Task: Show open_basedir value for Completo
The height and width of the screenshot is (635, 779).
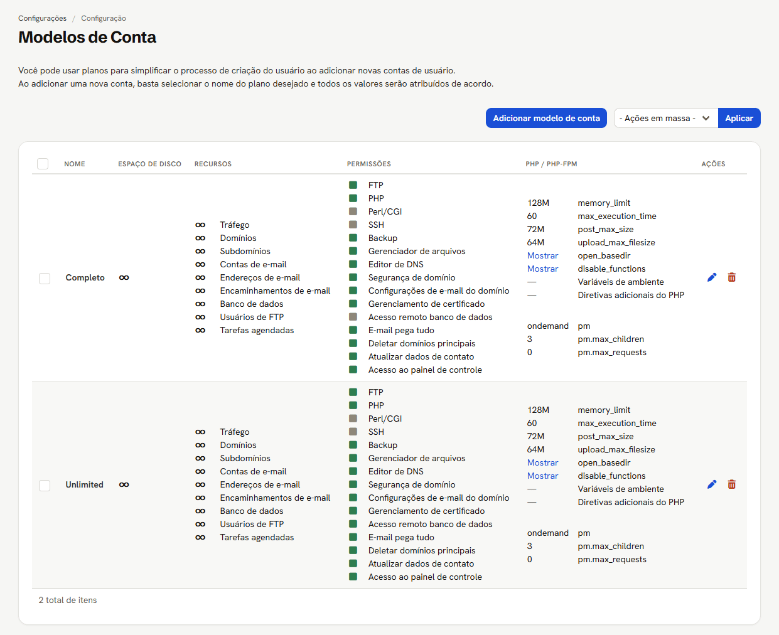Action: point(542,255)
